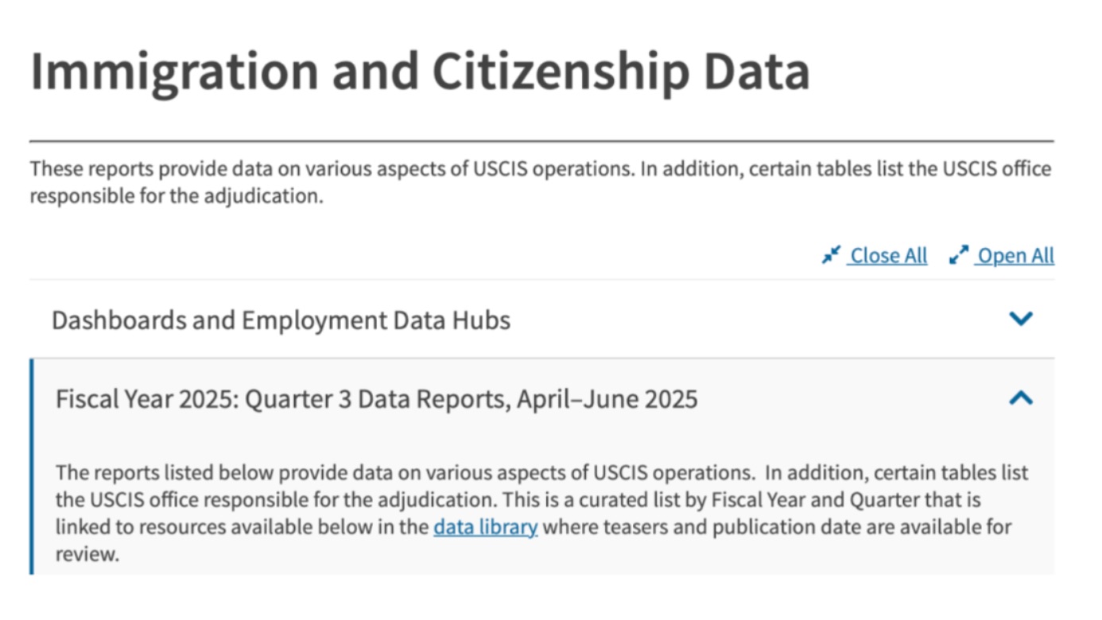Click the Close All link
Viewport: 1102px width, 620px height.
[888, 256]
